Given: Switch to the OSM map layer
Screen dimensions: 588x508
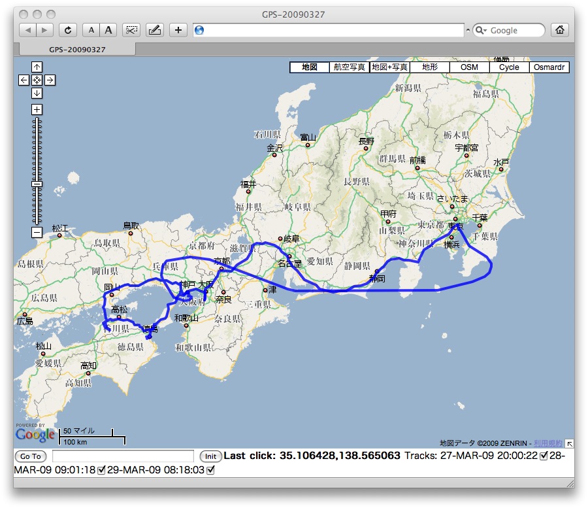Looking at the screenshot, I should (470, 67).
